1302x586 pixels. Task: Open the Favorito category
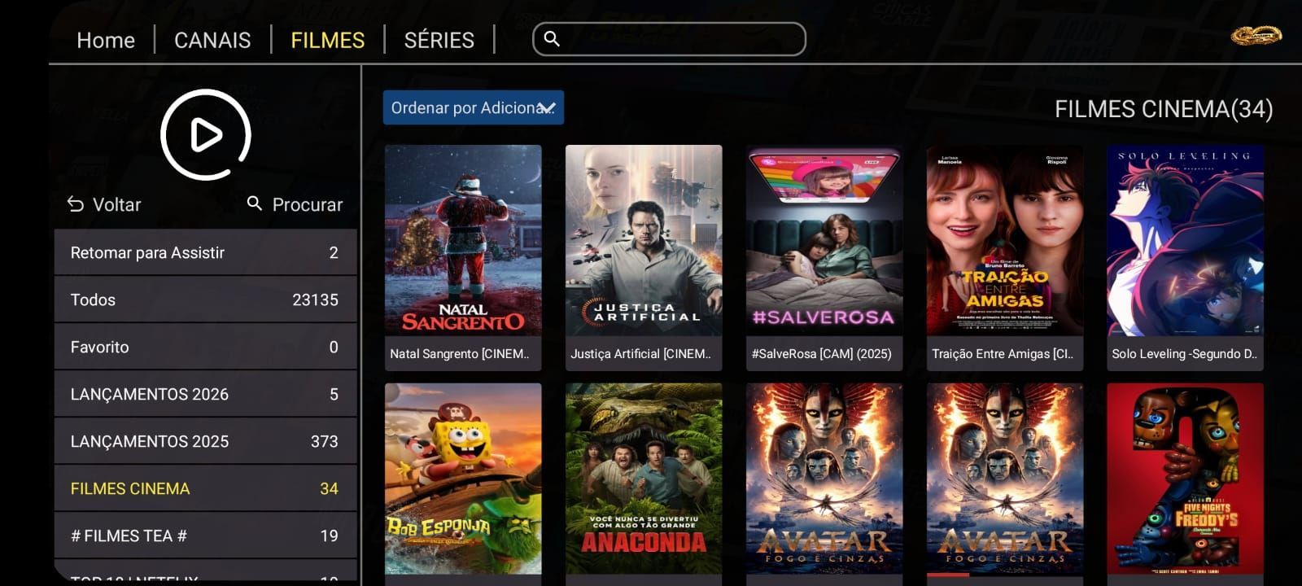pyautogui.click(x=206, y=347)
